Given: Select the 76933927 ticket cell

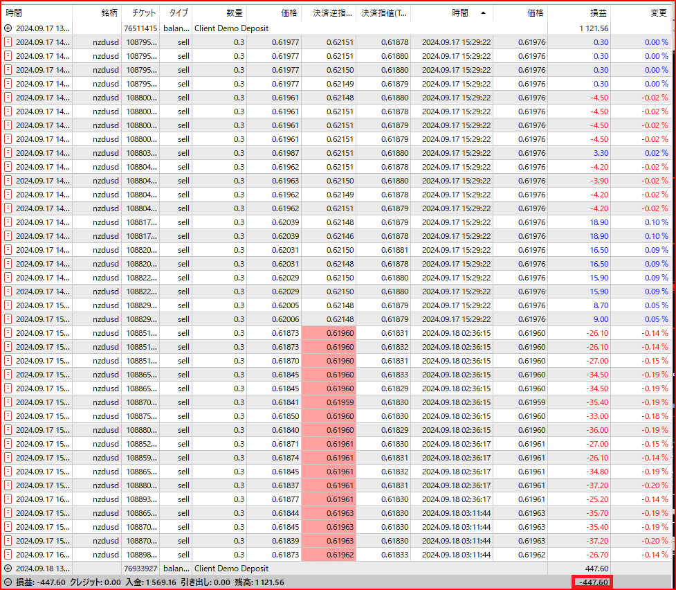Looking at the screenshot, I should (140, 569).
